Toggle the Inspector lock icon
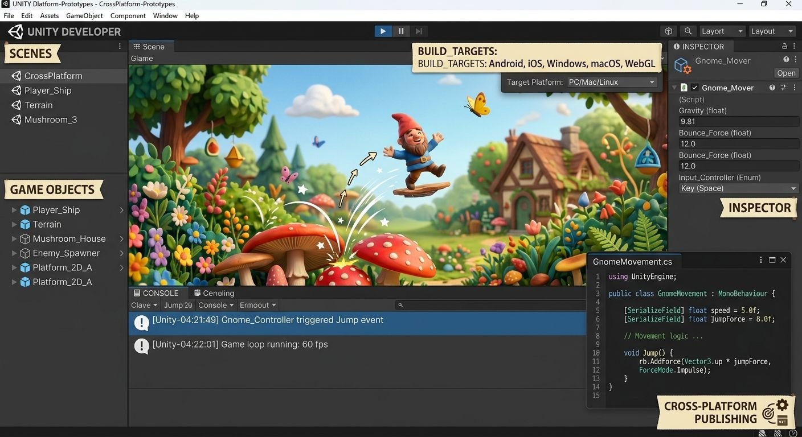The height and width of the screenshot is (437, 802). 784,47
